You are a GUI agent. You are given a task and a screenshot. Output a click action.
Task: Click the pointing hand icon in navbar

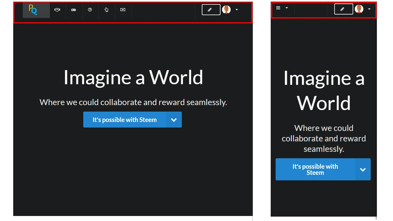click(x=106, y=10)
